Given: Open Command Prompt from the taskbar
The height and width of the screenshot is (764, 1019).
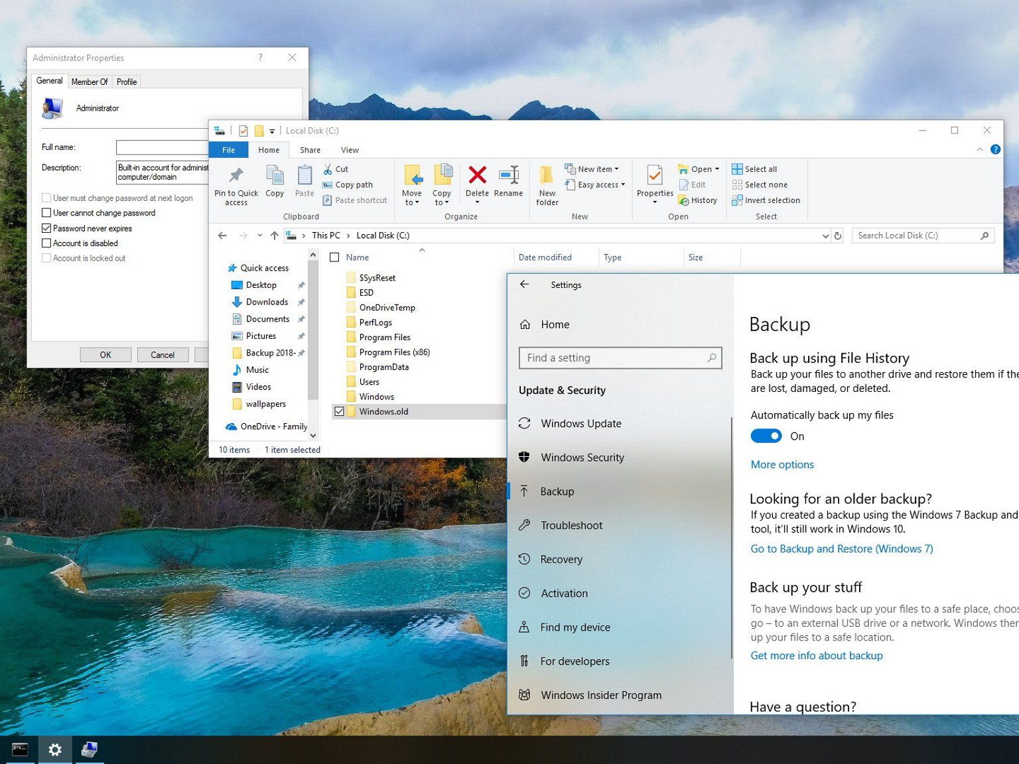Looking at the screenshot, I should pos(20,750).
